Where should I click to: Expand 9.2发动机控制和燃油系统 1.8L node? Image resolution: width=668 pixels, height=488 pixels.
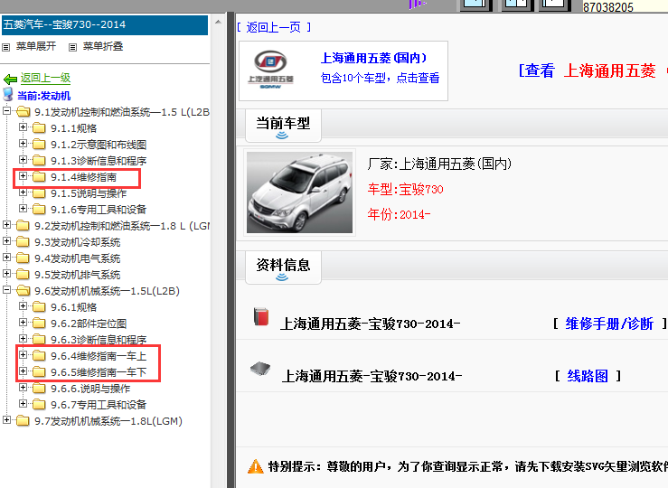(7, 224)
